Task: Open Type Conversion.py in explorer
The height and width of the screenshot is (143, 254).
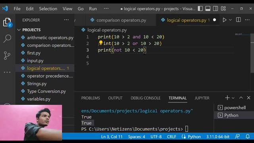Action: coord(45,91)
